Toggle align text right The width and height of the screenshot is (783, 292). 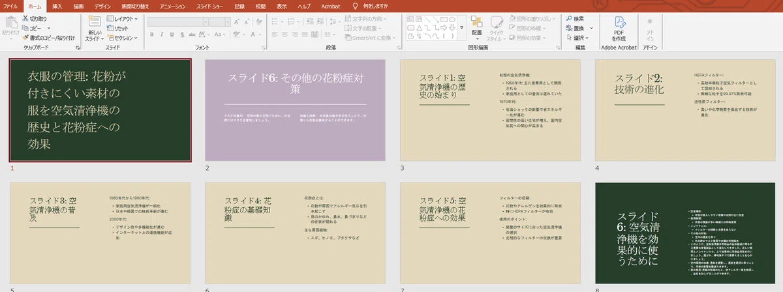(x=294, y=33)
